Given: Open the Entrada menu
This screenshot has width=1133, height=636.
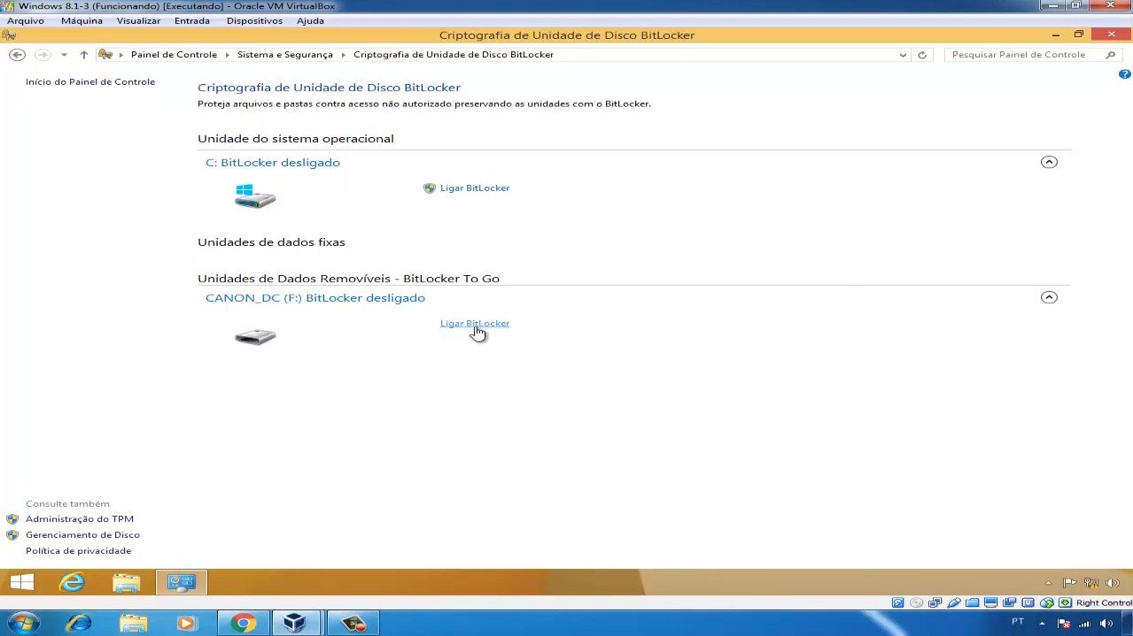Looking at the screenshot, I should pos(192,20).
